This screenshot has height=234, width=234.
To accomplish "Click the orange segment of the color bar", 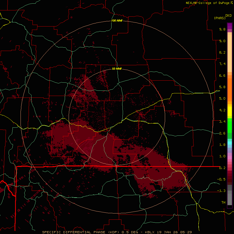I will tap(230, 90).
